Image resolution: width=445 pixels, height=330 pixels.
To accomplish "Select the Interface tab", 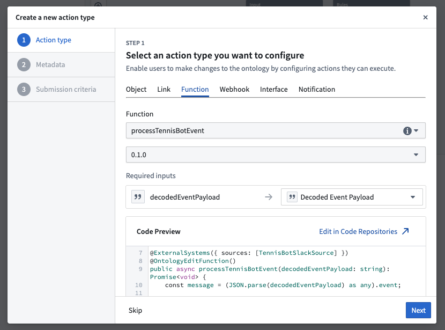I will [x=273, y=89].
